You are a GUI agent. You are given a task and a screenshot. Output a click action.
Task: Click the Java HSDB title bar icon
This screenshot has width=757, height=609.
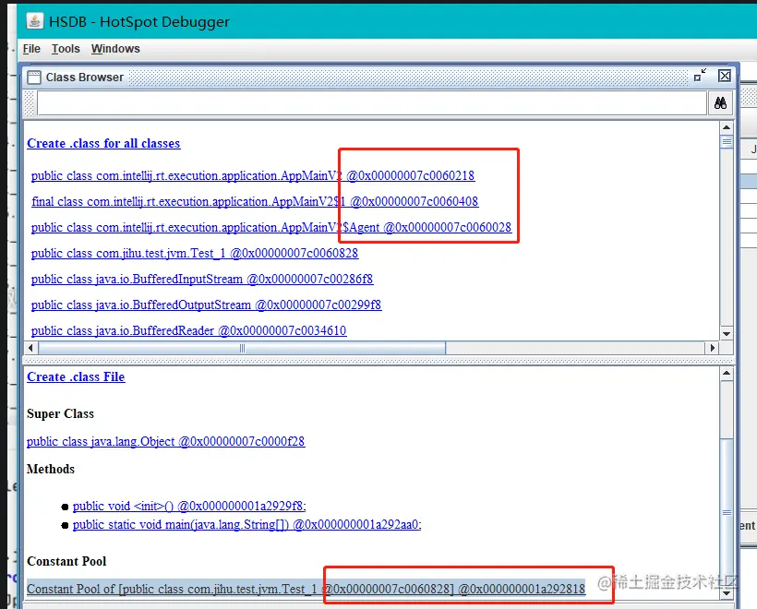34,21
